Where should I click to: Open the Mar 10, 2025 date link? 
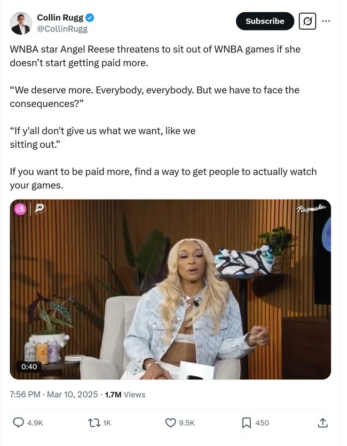click(x=72, y=394)
